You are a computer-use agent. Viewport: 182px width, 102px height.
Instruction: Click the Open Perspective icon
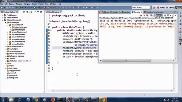click(x=154, y=8)
